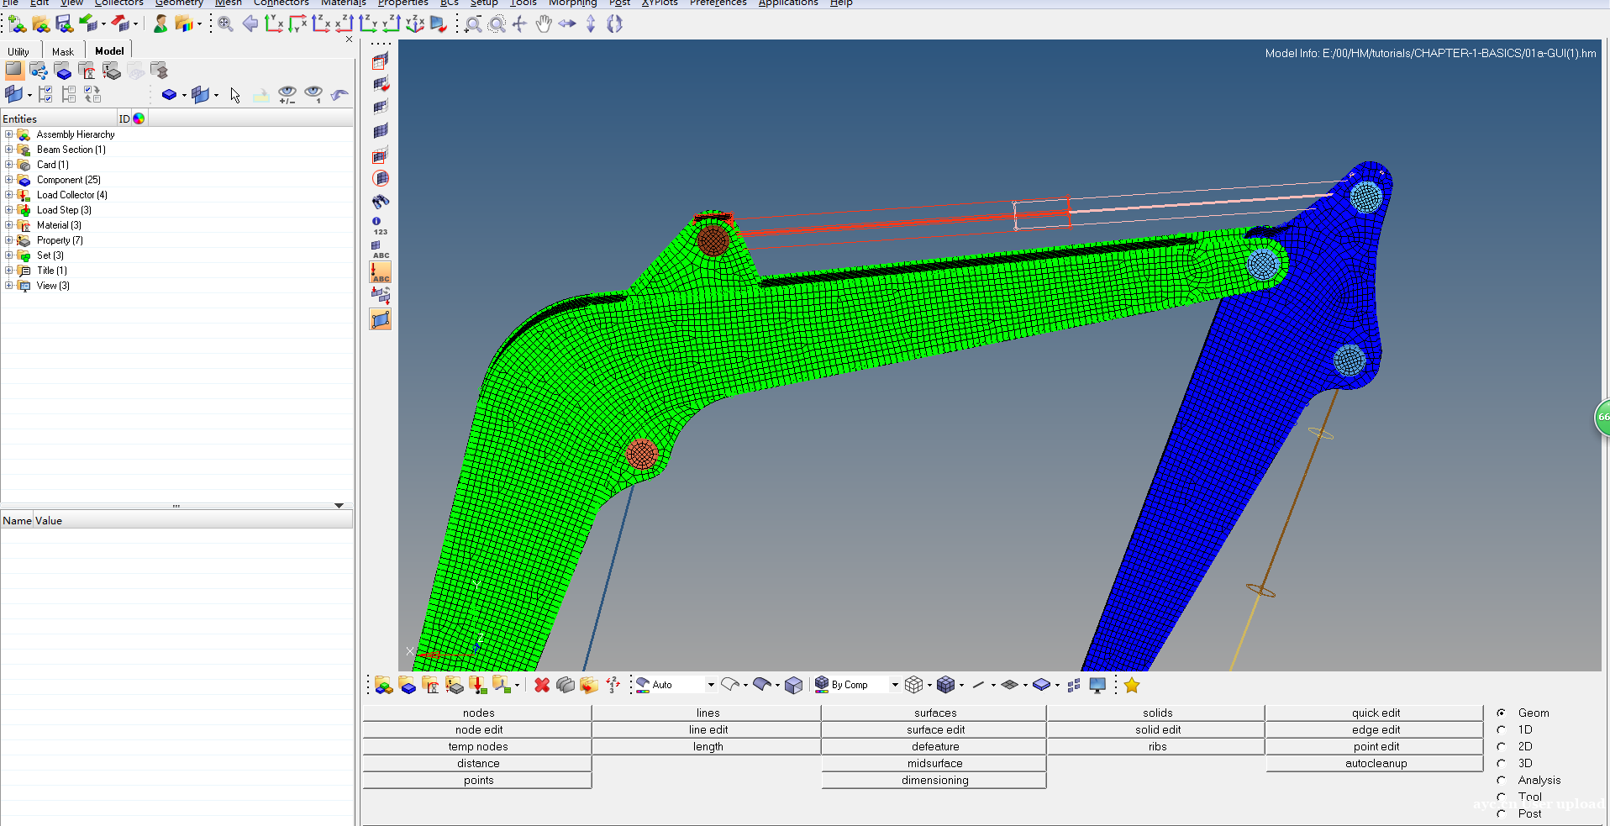Screen dimensions: 1610x826
Task: Select the 2D radio button
Action: click(1502, 746)
